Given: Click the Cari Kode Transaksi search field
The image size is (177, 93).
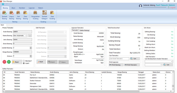Looking at the screenshot, I should [119, 59].
